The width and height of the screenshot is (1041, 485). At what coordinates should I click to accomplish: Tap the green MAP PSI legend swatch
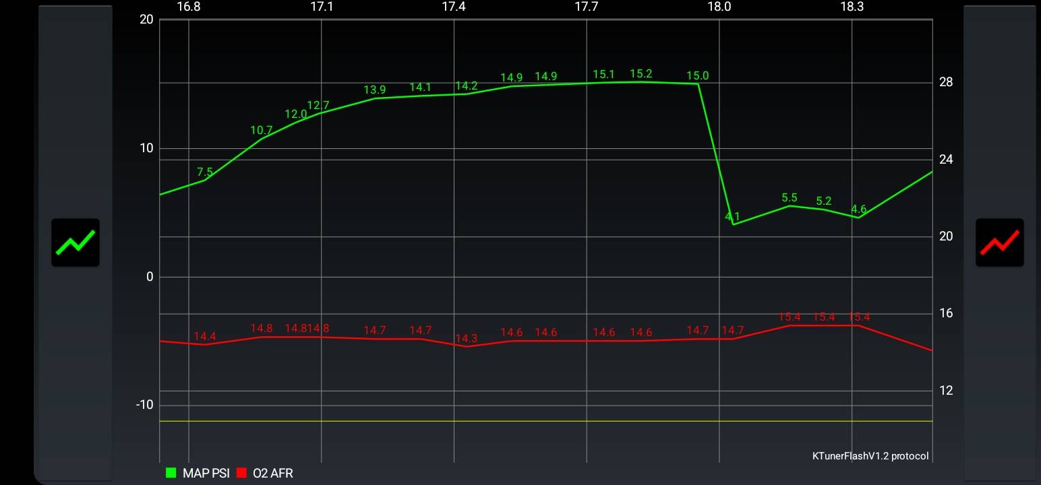click(x=171, y=473)
